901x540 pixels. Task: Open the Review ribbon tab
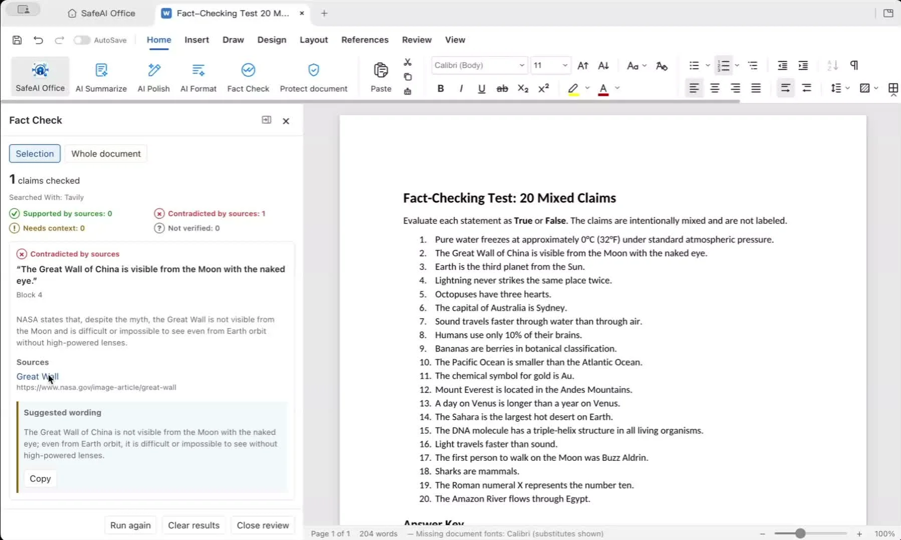416,40
